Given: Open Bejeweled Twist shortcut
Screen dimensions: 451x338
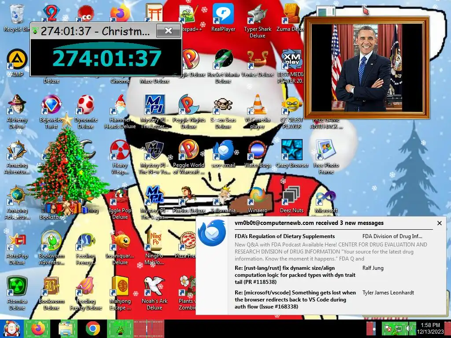Looking at the screenshot, I should (51, 111).
